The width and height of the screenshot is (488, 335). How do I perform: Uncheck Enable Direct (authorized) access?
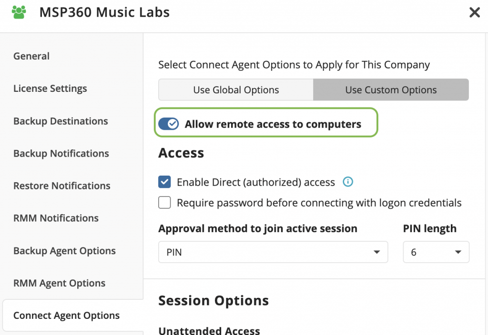164,182
